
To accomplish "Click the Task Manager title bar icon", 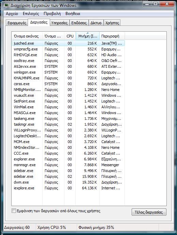I will click(6, 5).
